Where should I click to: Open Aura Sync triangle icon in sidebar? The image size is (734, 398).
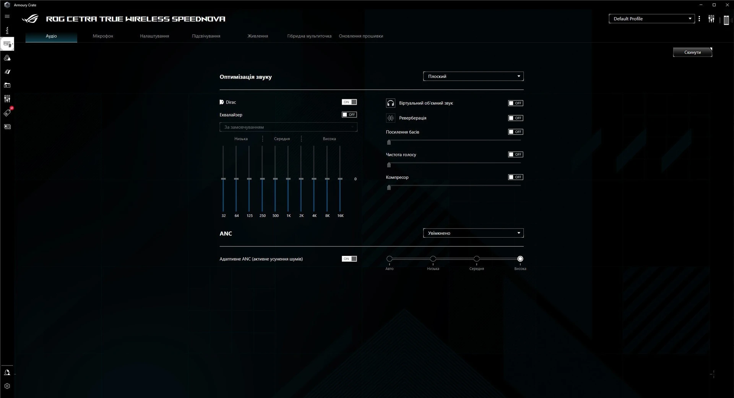7,58
